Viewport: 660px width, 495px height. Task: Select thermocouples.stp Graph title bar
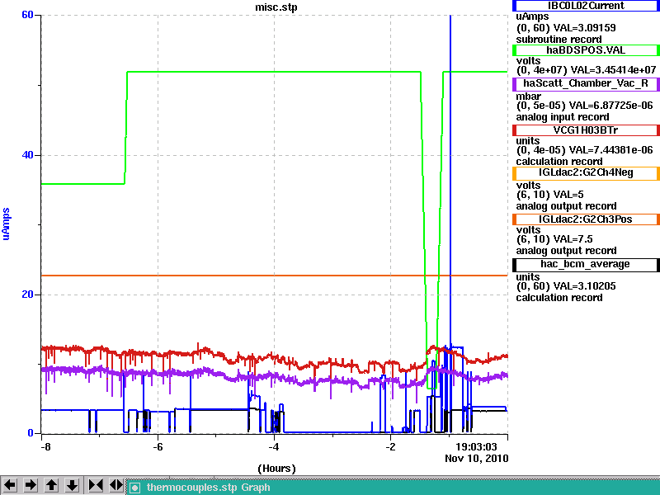394,488
